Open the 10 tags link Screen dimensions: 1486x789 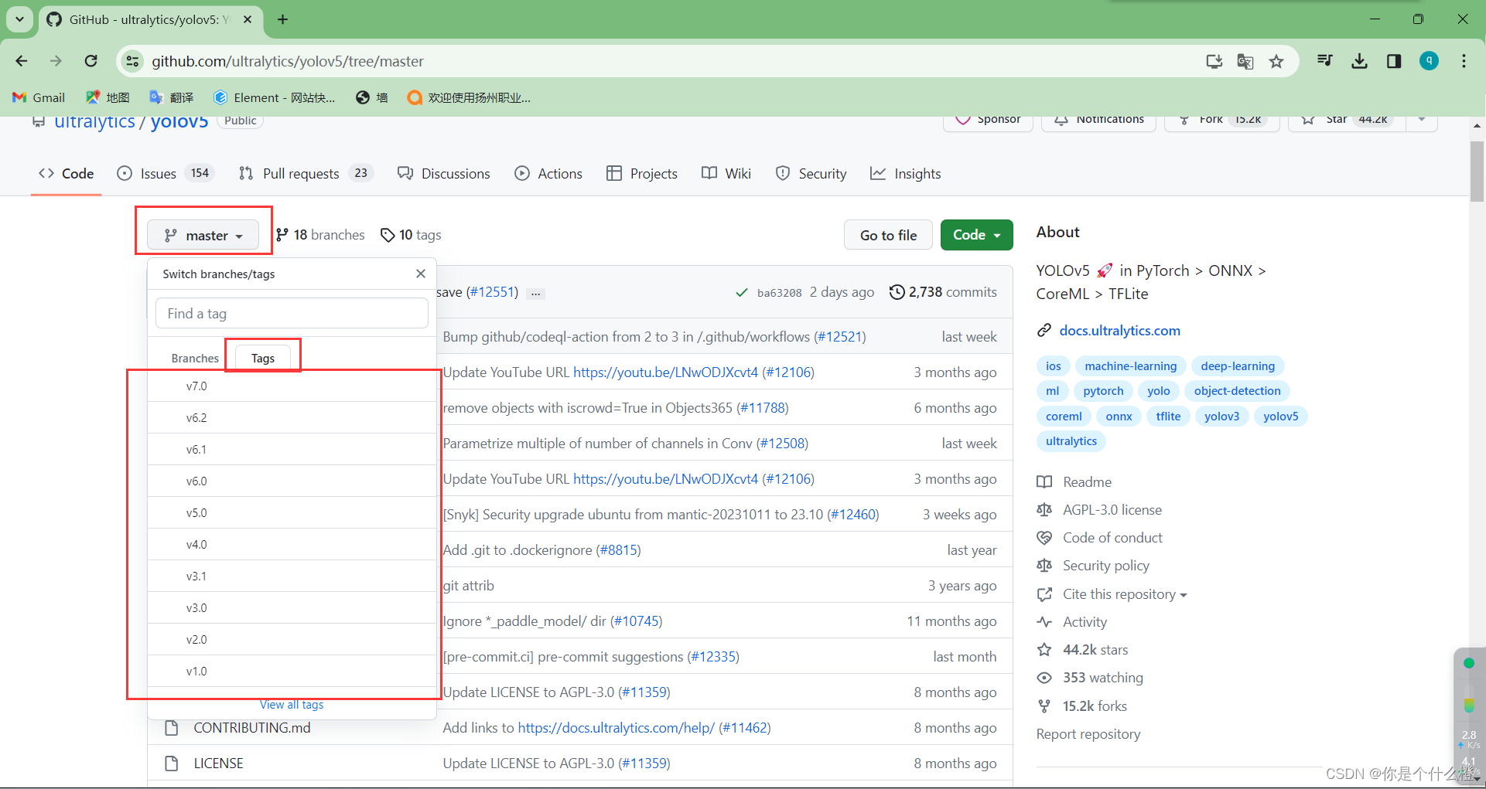coord(411,235)
